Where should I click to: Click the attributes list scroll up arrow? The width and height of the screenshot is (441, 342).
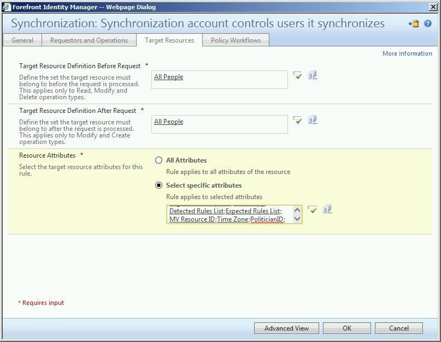(x=297, y=210)
